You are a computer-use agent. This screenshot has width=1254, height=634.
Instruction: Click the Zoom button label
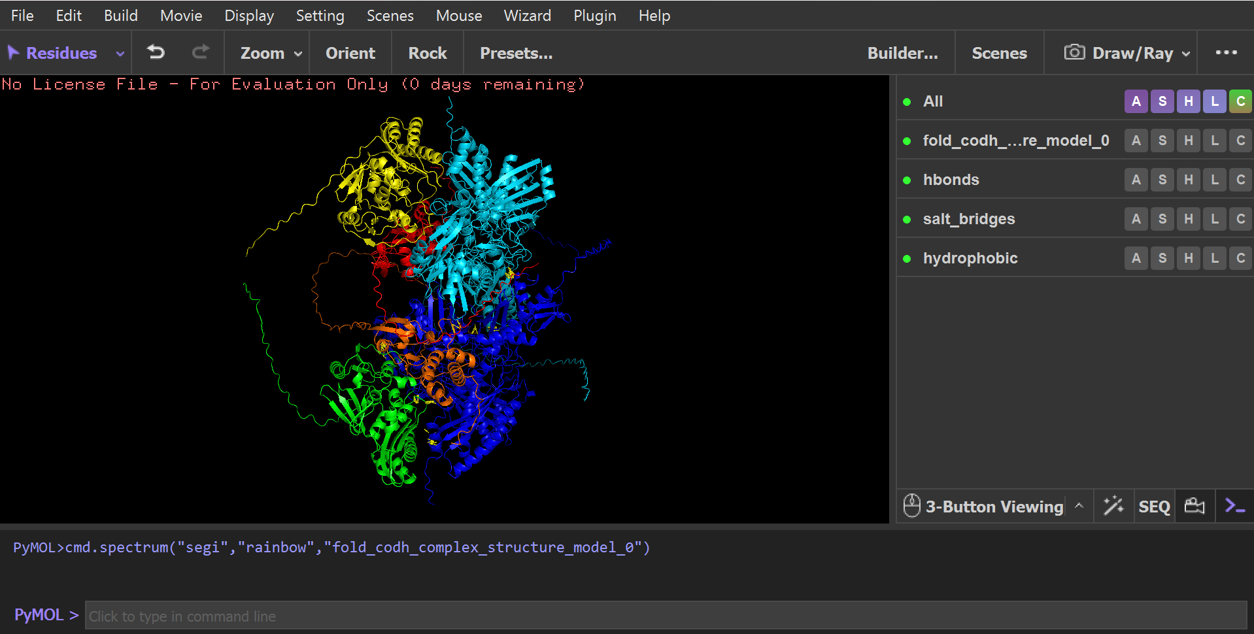[x=262, y=53]
